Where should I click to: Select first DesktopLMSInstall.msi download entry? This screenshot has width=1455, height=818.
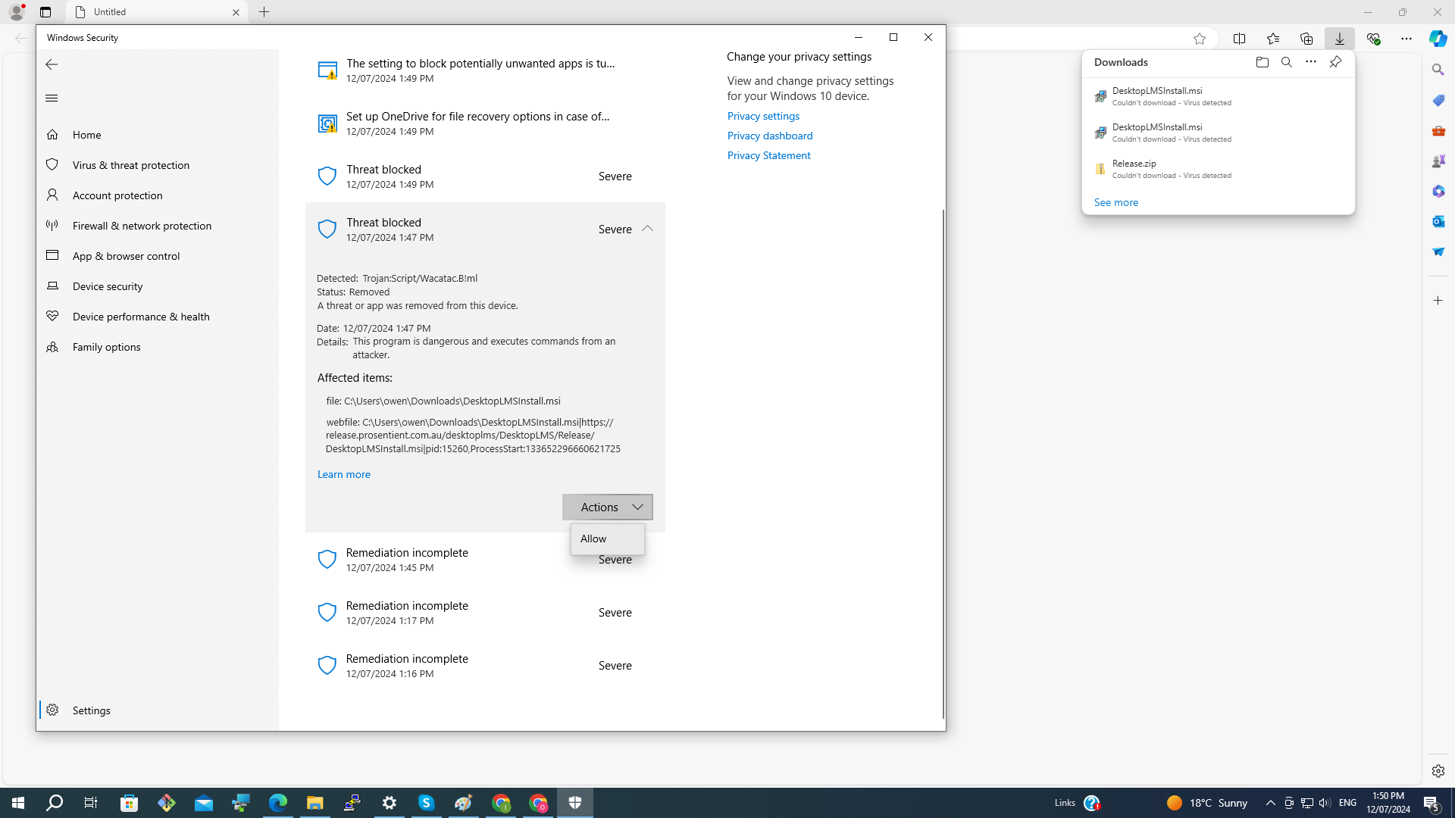(x=1219, y=96)
